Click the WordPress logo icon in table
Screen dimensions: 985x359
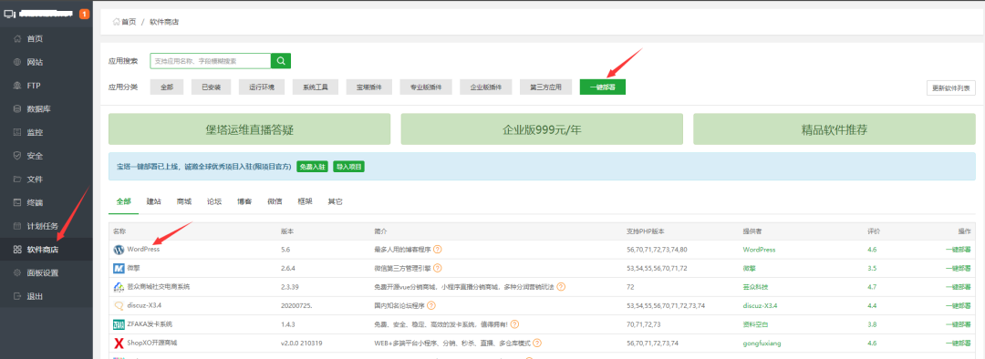(118, 249)
